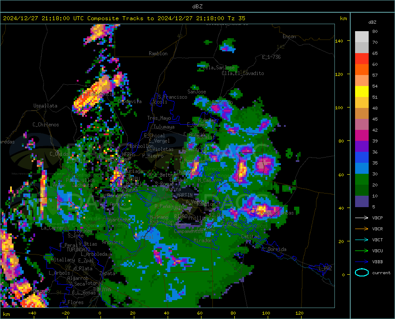Click the 120 km mark on the bottom axis
Viewport: 395px width, 319px height.
[299, 313]
